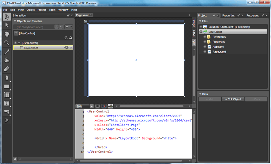Image resolution: width=271 pixels, height=164 pixels.
Task: Switch to the Properties panel tab
Action: [x=228, y=16]
